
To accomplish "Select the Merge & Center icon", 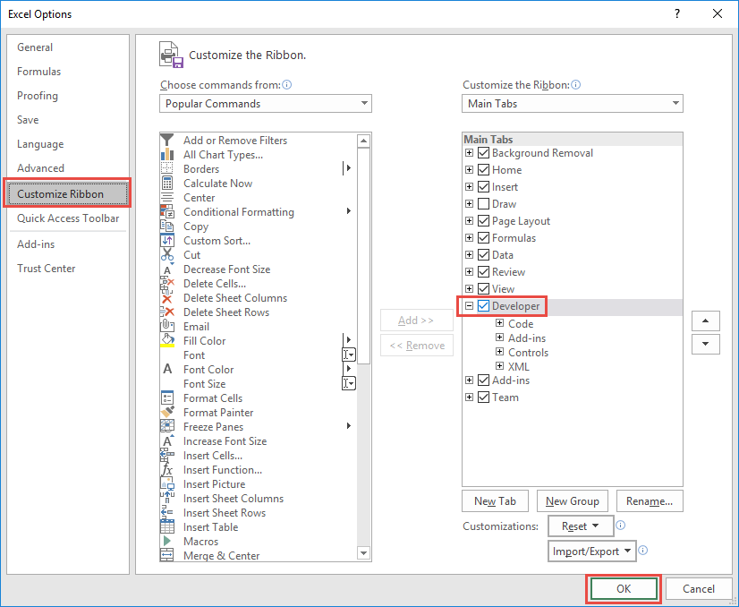I will (x=166, y=553).
